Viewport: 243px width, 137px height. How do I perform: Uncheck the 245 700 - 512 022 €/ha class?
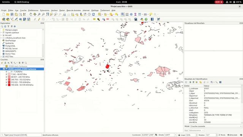point(6,80)
